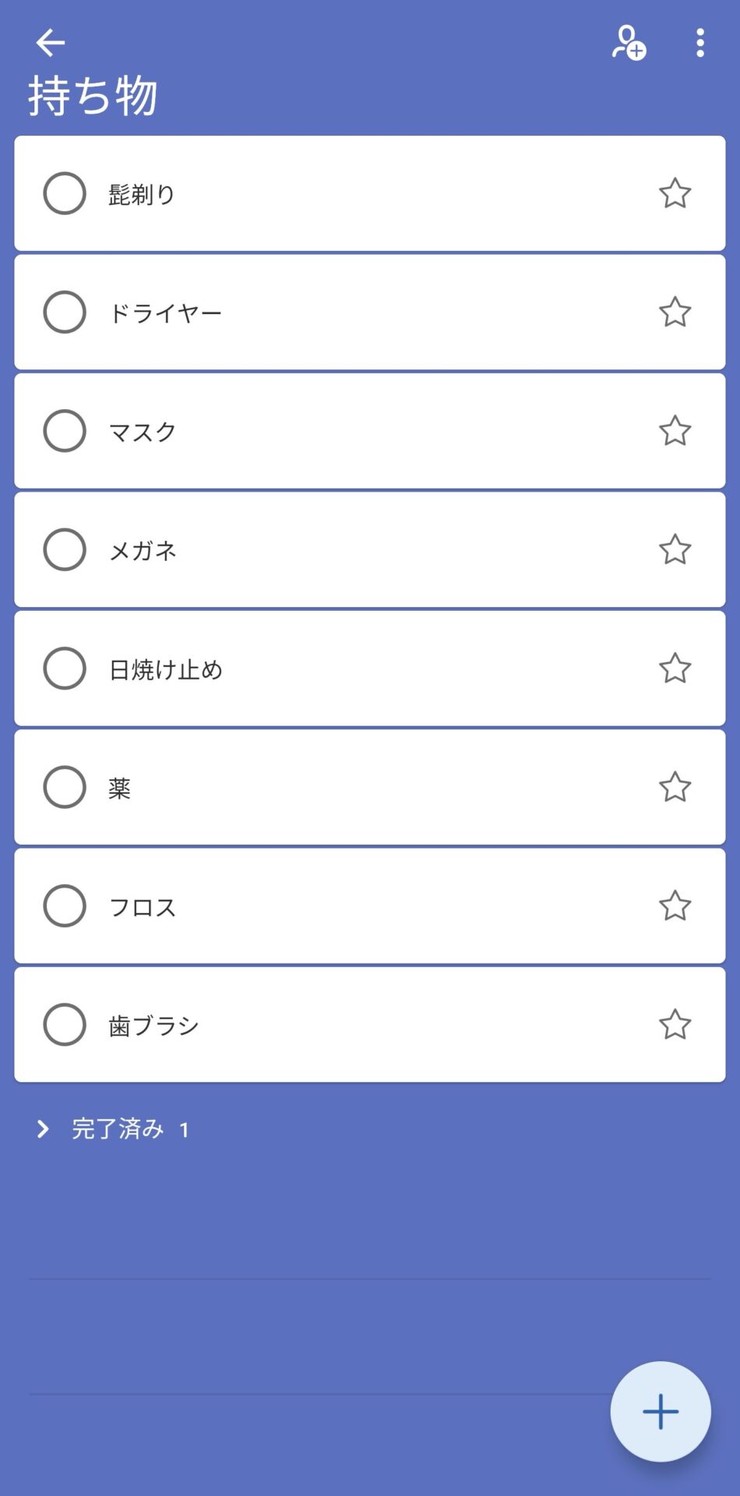Star the メガネ task
740x1496 pixels.
click(x=675, y=549)
